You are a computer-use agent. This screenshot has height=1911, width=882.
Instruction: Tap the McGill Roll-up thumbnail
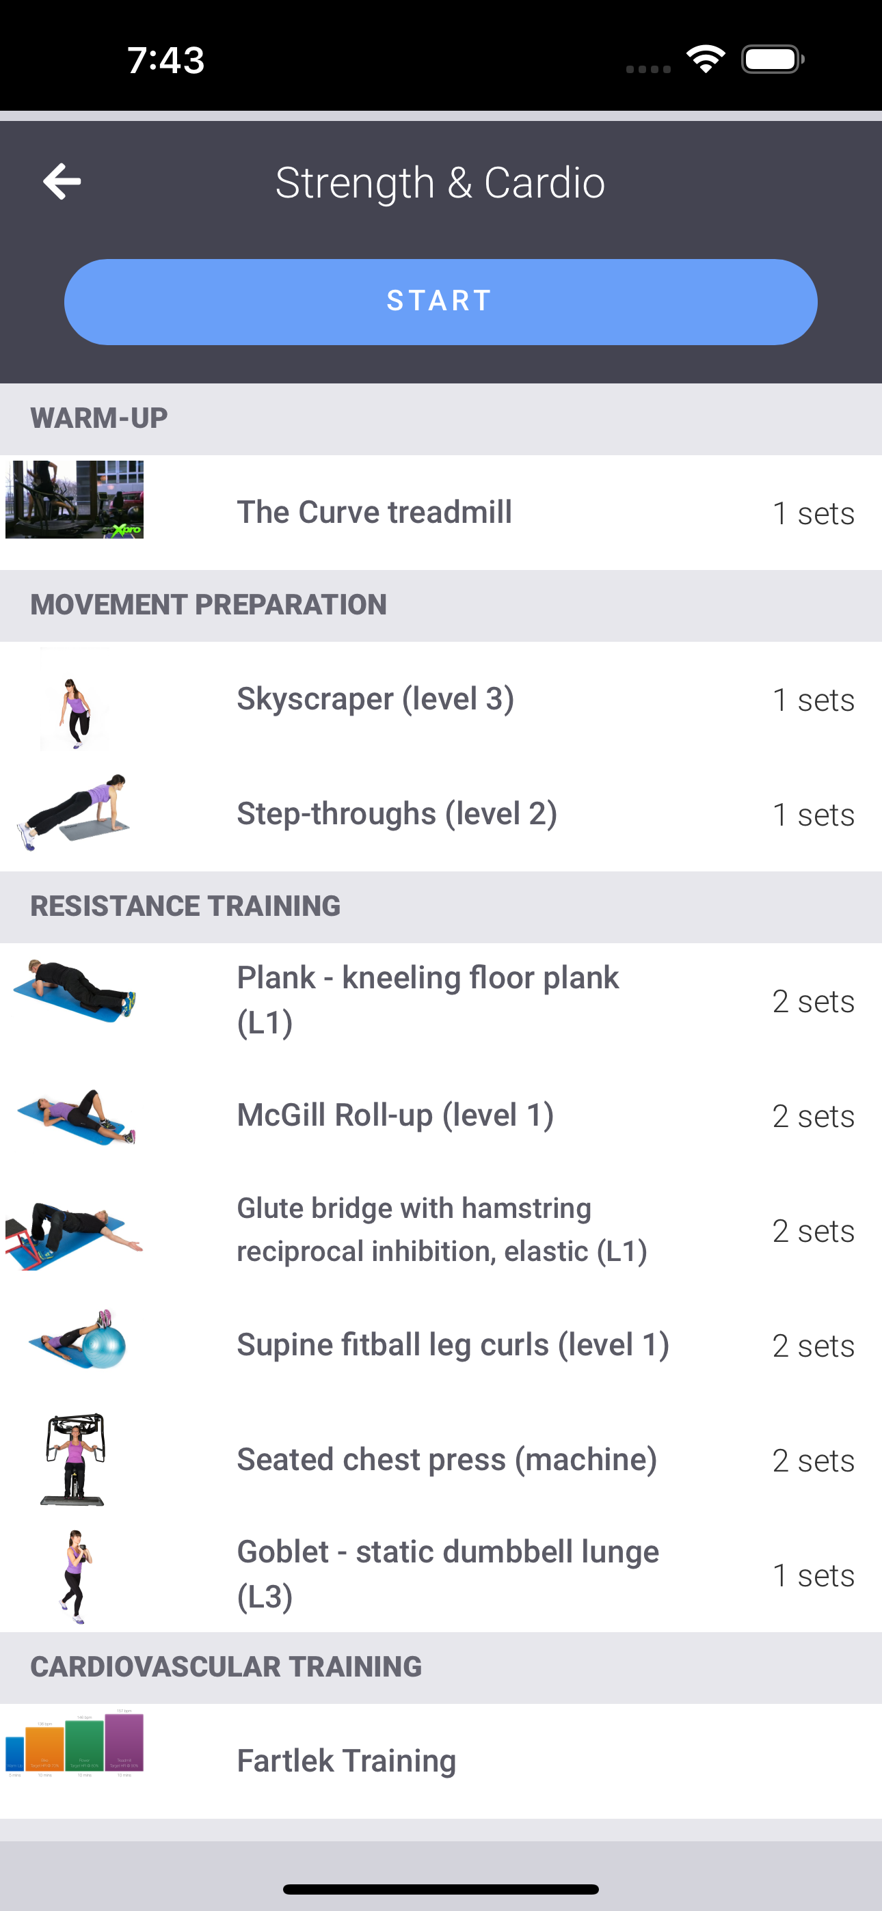click(75, 1117)
